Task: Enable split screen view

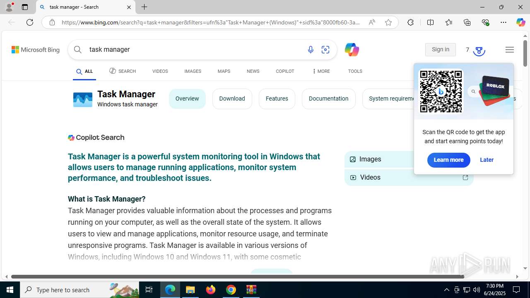Action: pyautogui.click(x=430, y=22)
